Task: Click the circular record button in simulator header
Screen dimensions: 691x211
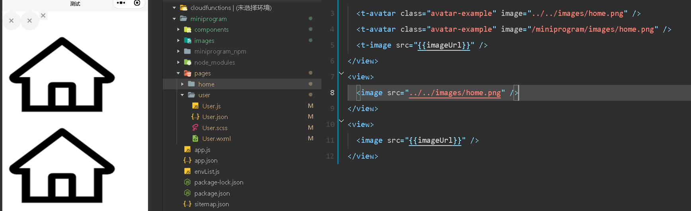Action: [x=137, y=3]
